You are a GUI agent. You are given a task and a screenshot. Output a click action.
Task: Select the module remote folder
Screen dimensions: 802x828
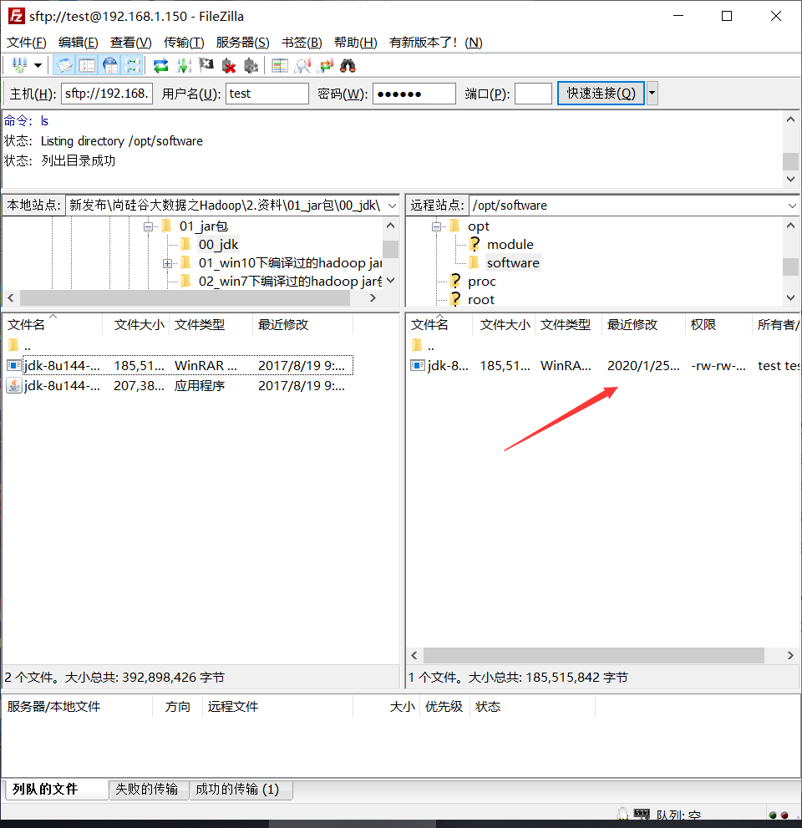pos(510,245)
